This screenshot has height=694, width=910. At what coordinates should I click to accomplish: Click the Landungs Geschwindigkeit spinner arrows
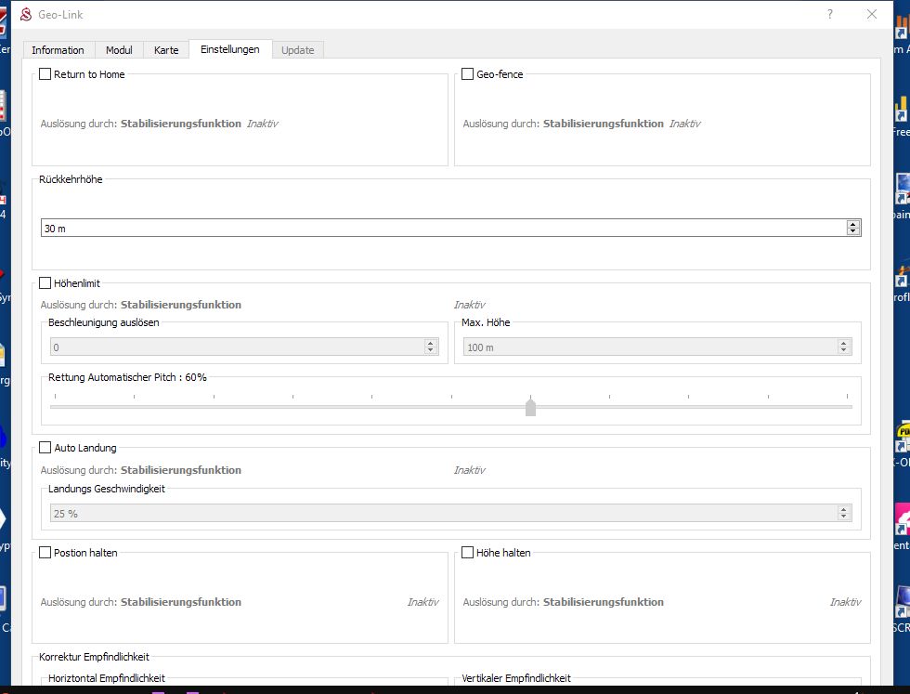(844, 513)
